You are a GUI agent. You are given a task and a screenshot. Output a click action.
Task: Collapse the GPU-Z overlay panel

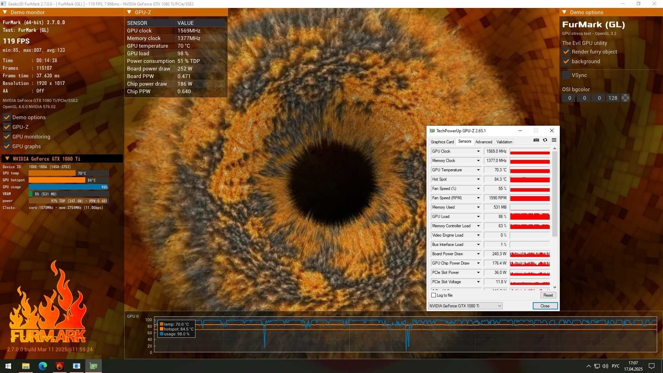pos(129,12)
